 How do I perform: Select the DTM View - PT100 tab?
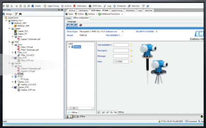(100, 11)
